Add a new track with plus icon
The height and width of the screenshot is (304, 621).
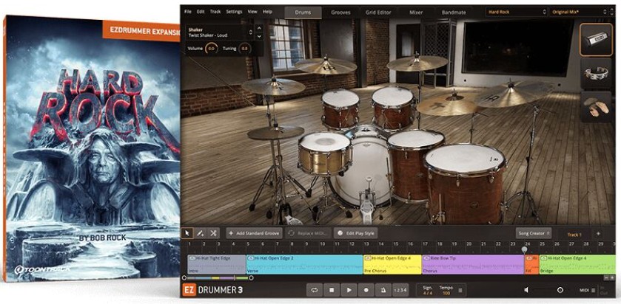tap(598, 234)
